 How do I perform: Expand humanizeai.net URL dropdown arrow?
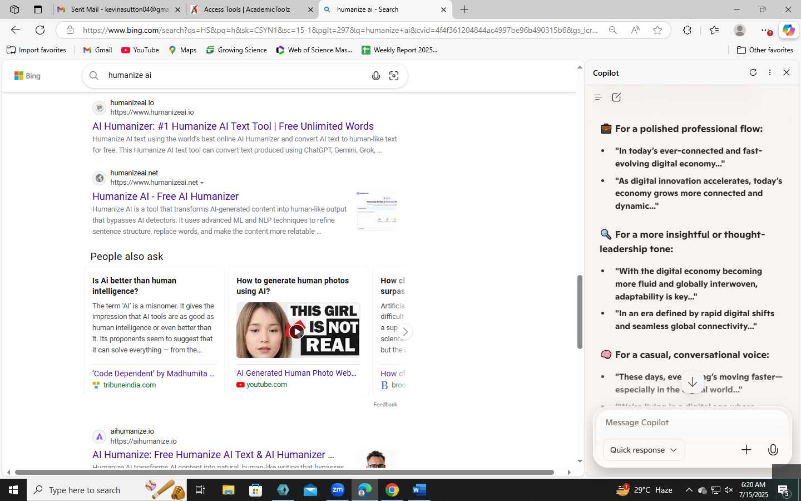pyautogui.click(x=202, y=183)
